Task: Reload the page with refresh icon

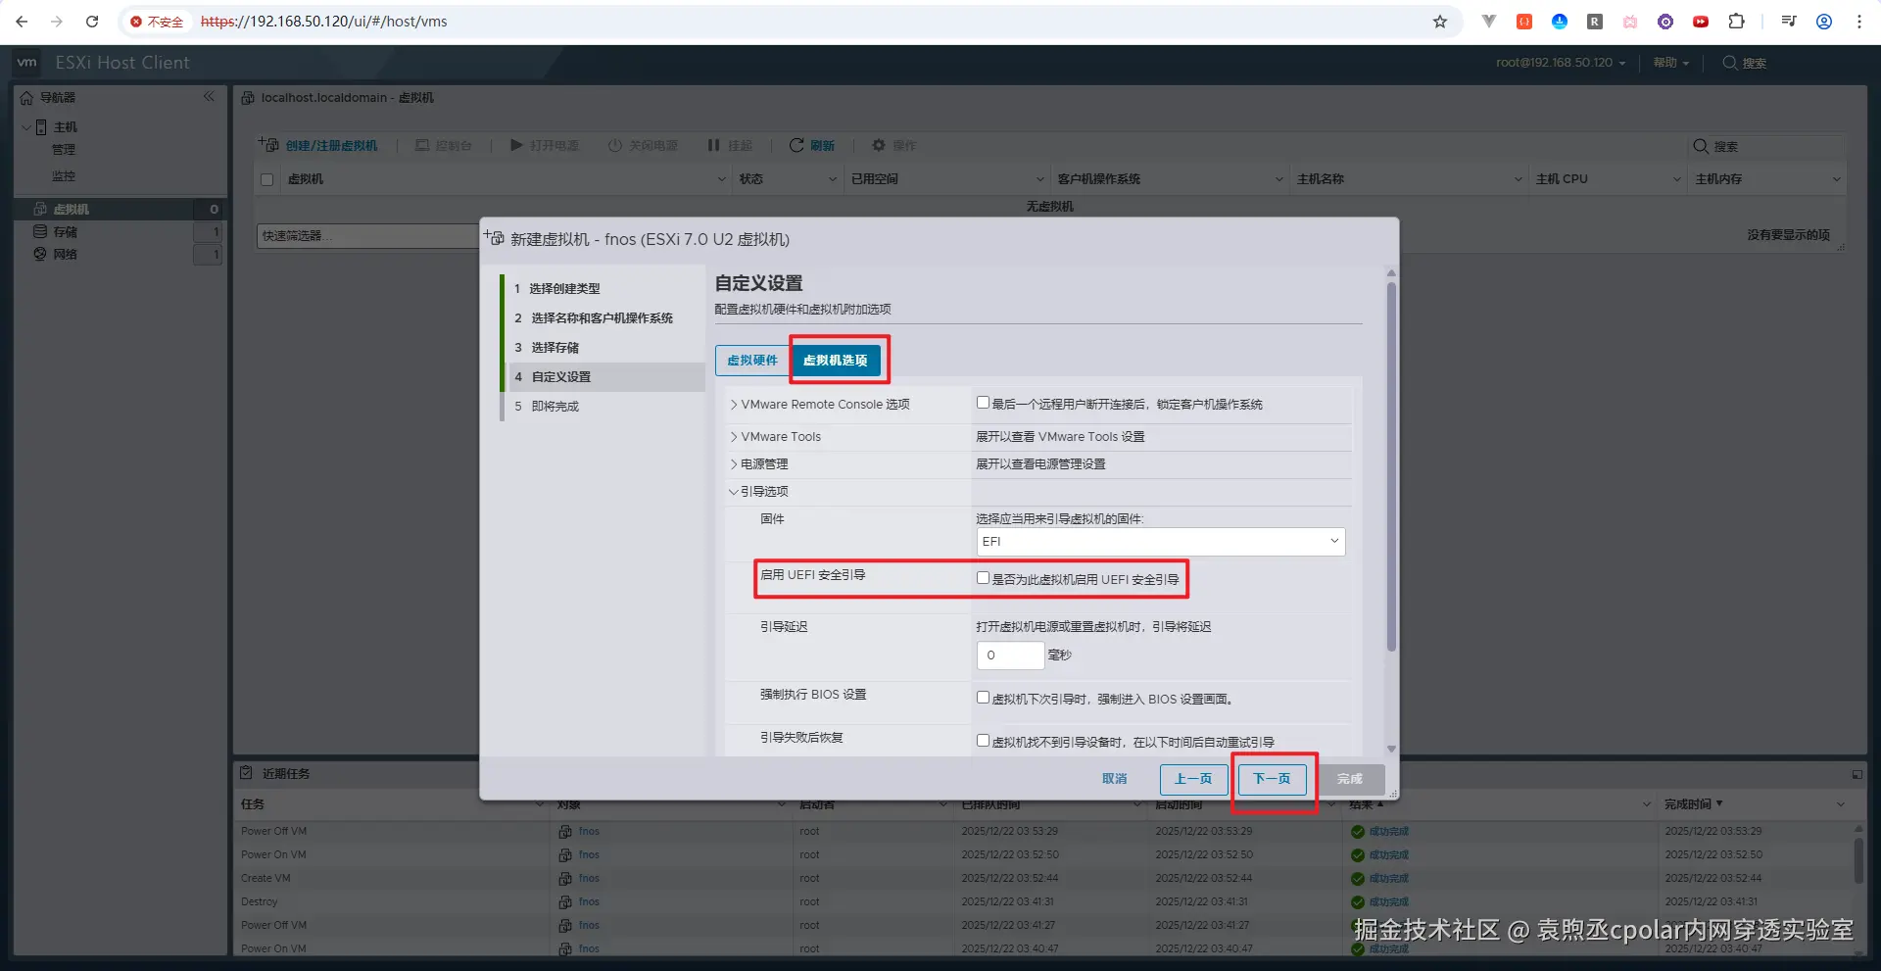Action: point(92,22)
